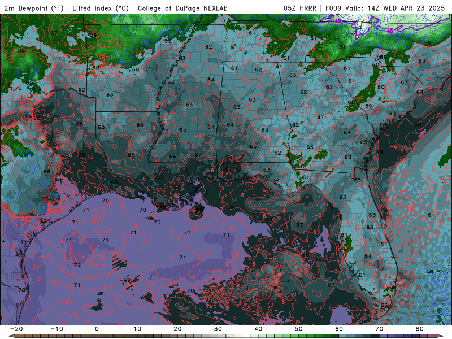Click the '-20' color scale label
The width and height of the screenshot is (452, 339).
point(16,329)
